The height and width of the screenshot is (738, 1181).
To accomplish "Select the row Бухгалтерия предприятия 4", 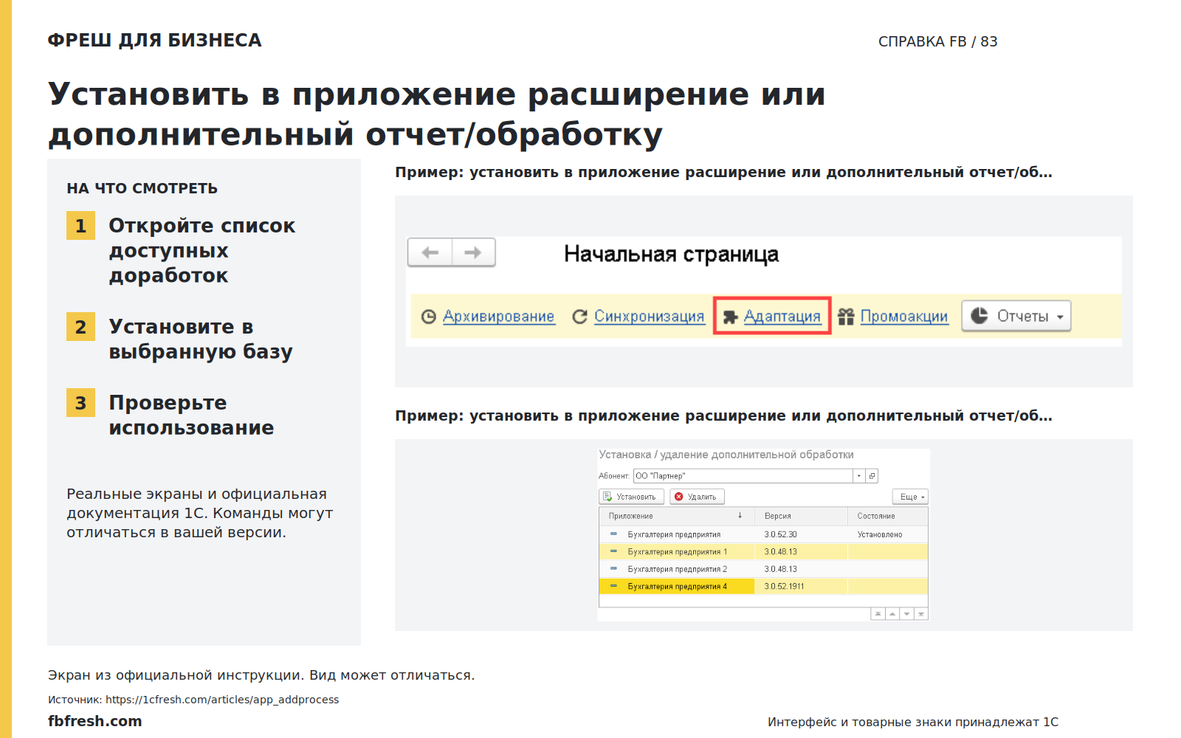I will click(x=763, y=587).
